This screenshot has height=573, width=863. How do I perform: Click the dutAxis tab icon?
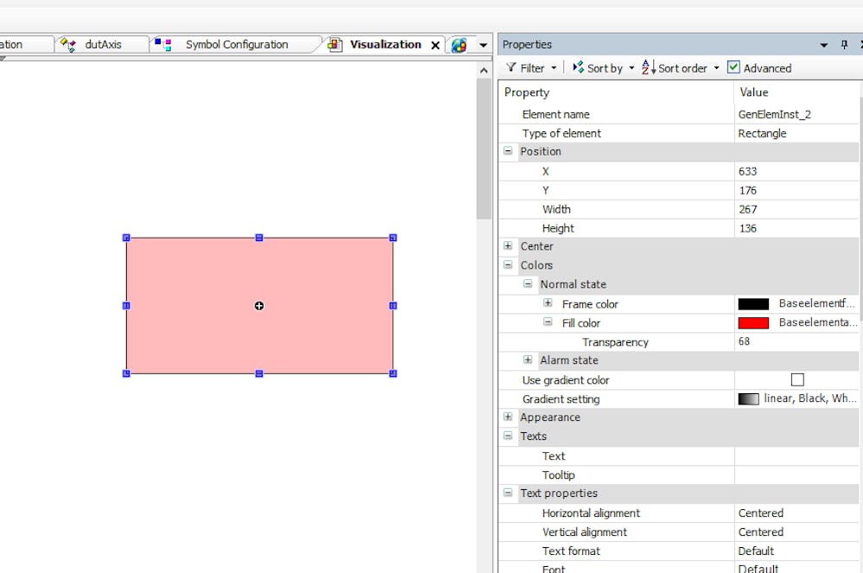(x=67, y=44)
